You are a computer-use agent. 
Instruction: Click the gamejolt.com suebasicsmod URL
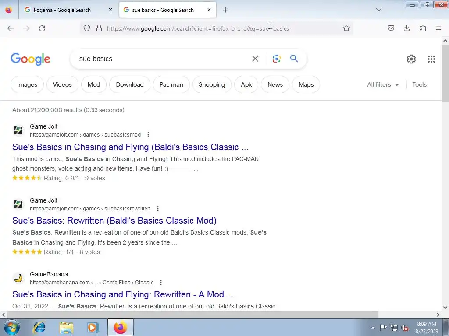[86, 135]
